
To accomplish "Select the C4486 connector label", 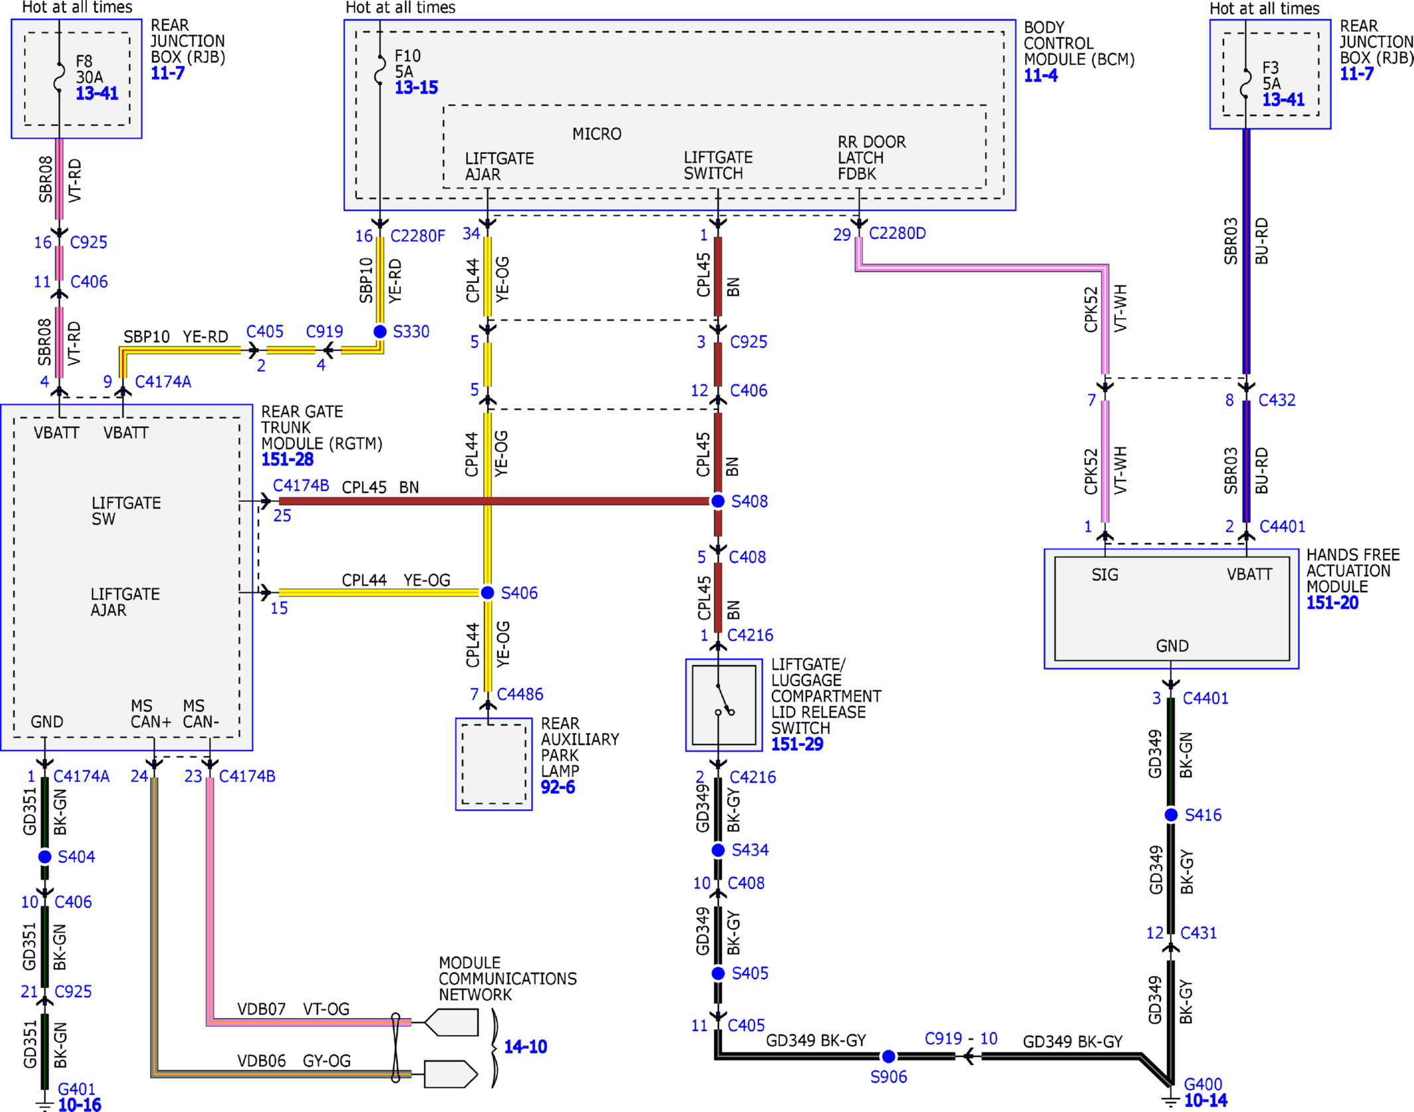I will click(x=520, y=694).
